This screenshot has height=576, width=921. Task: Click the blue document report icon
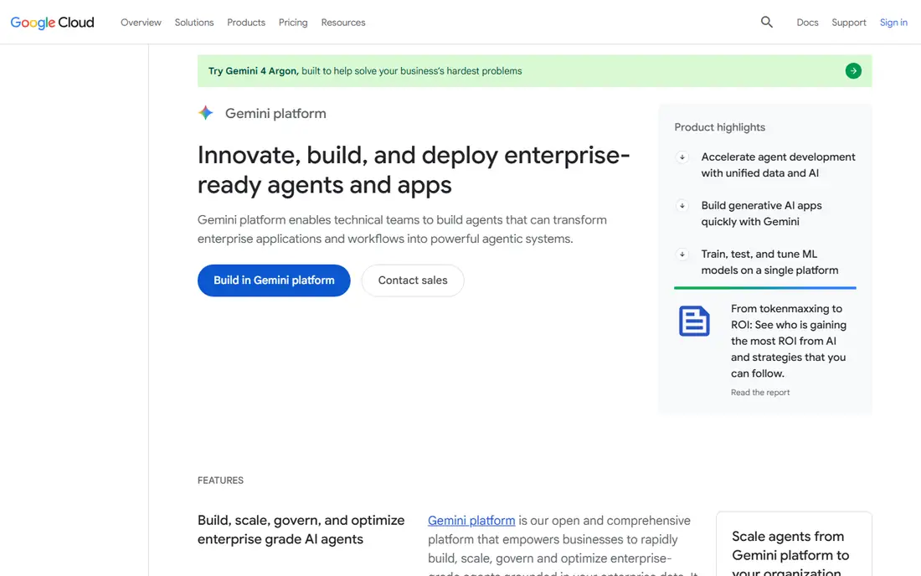point(694,321)
